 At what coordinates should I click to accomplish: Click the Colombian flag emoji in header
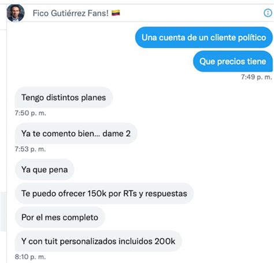tap(116, 13)
